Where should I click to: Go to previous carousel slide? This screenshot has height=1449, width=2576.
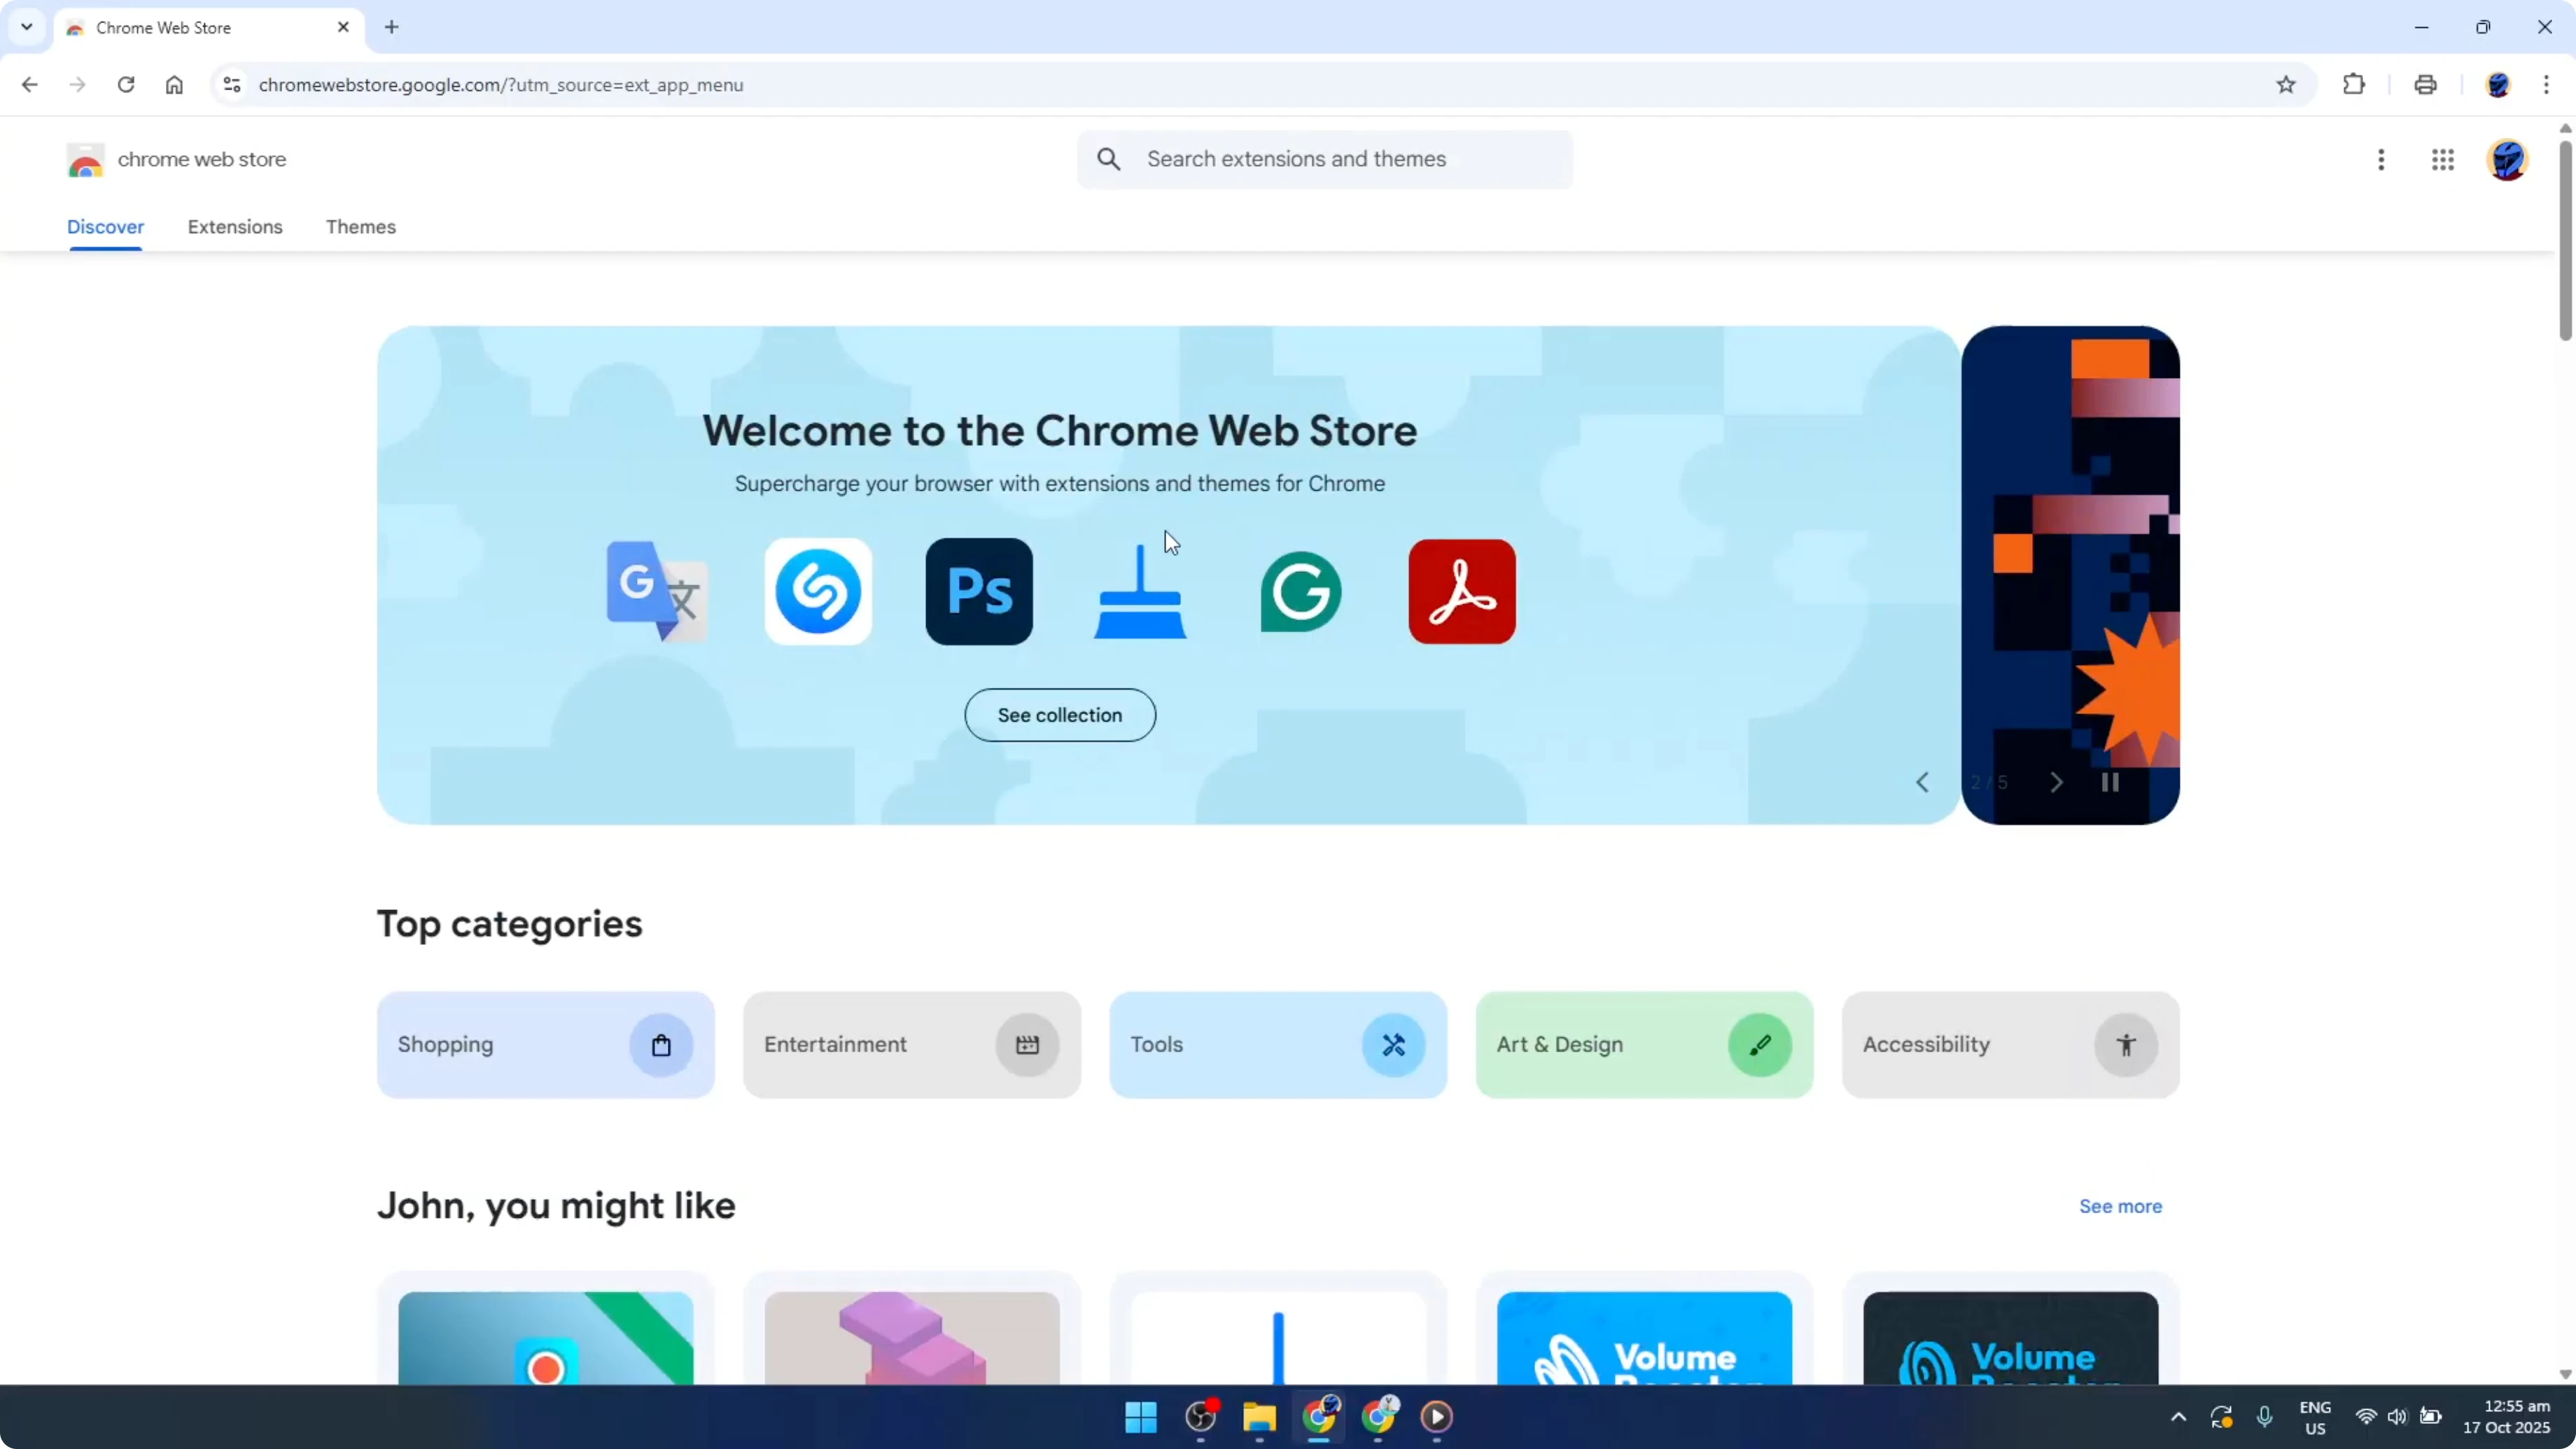(1922, 783)
